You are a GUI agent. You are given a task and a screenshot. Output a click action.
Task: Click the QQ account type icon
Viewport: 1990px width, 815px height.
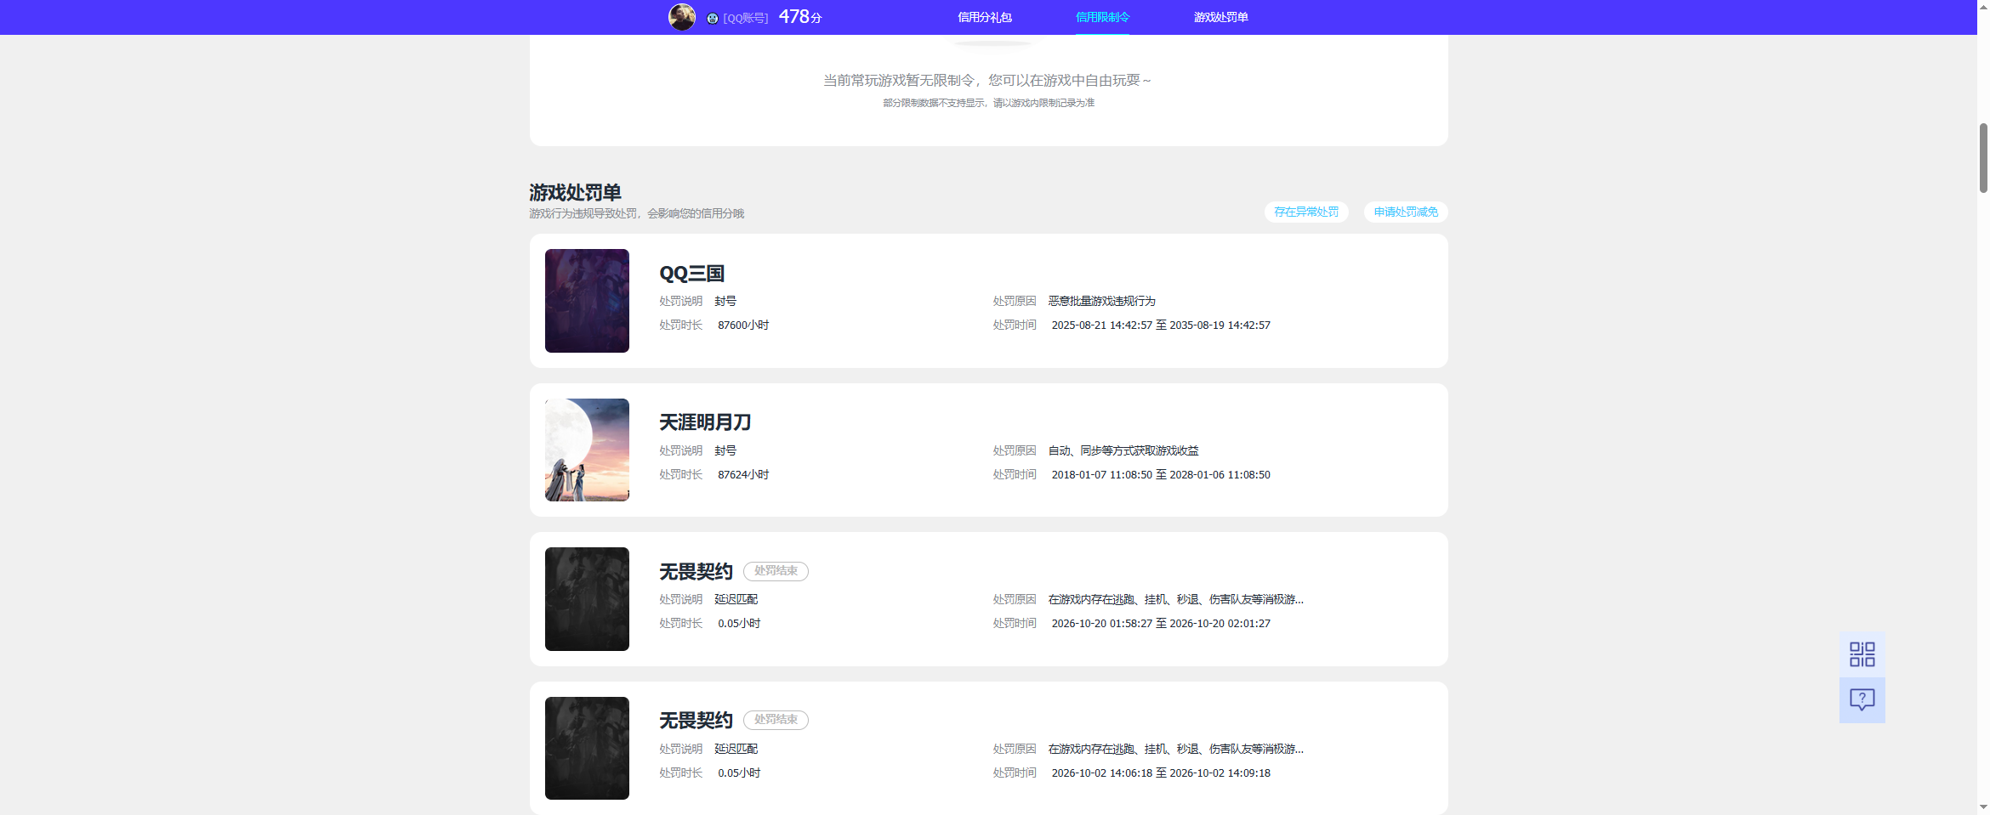pyautogui.click(x=713, y=18)
